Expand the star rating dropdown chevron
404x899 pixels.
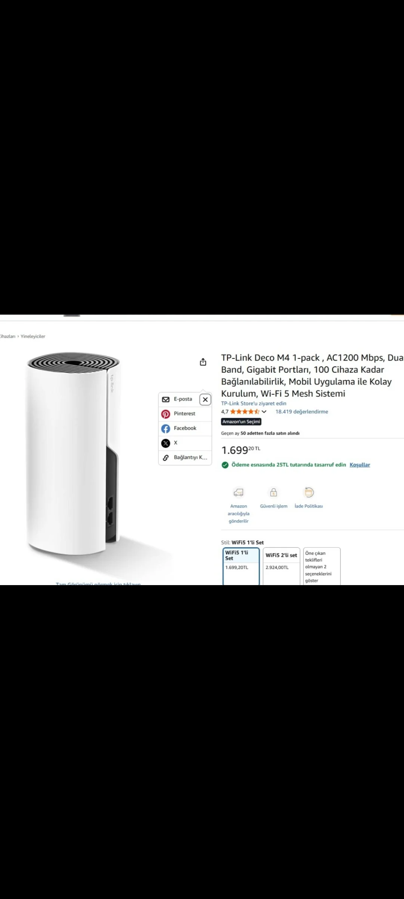[x=264, y=412]
